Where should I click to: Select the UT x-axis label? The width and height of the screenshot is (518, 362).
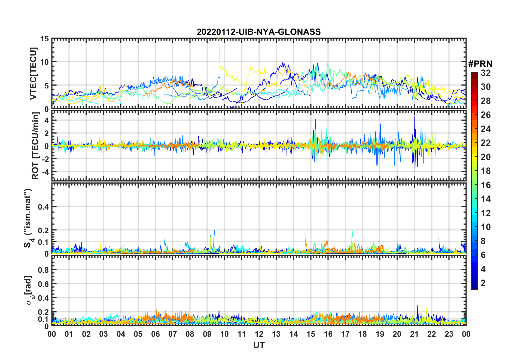point(259,345)
